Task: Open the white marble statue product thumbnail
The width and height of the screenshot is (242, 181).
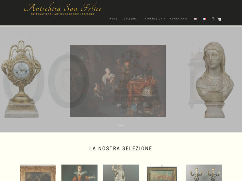Action: pos(121,173)
